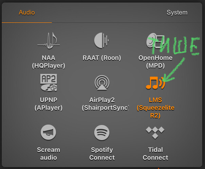The image size is (205, 169).
Task: Click the "UPNP (APlayer)" label
Action: (49, 103)
